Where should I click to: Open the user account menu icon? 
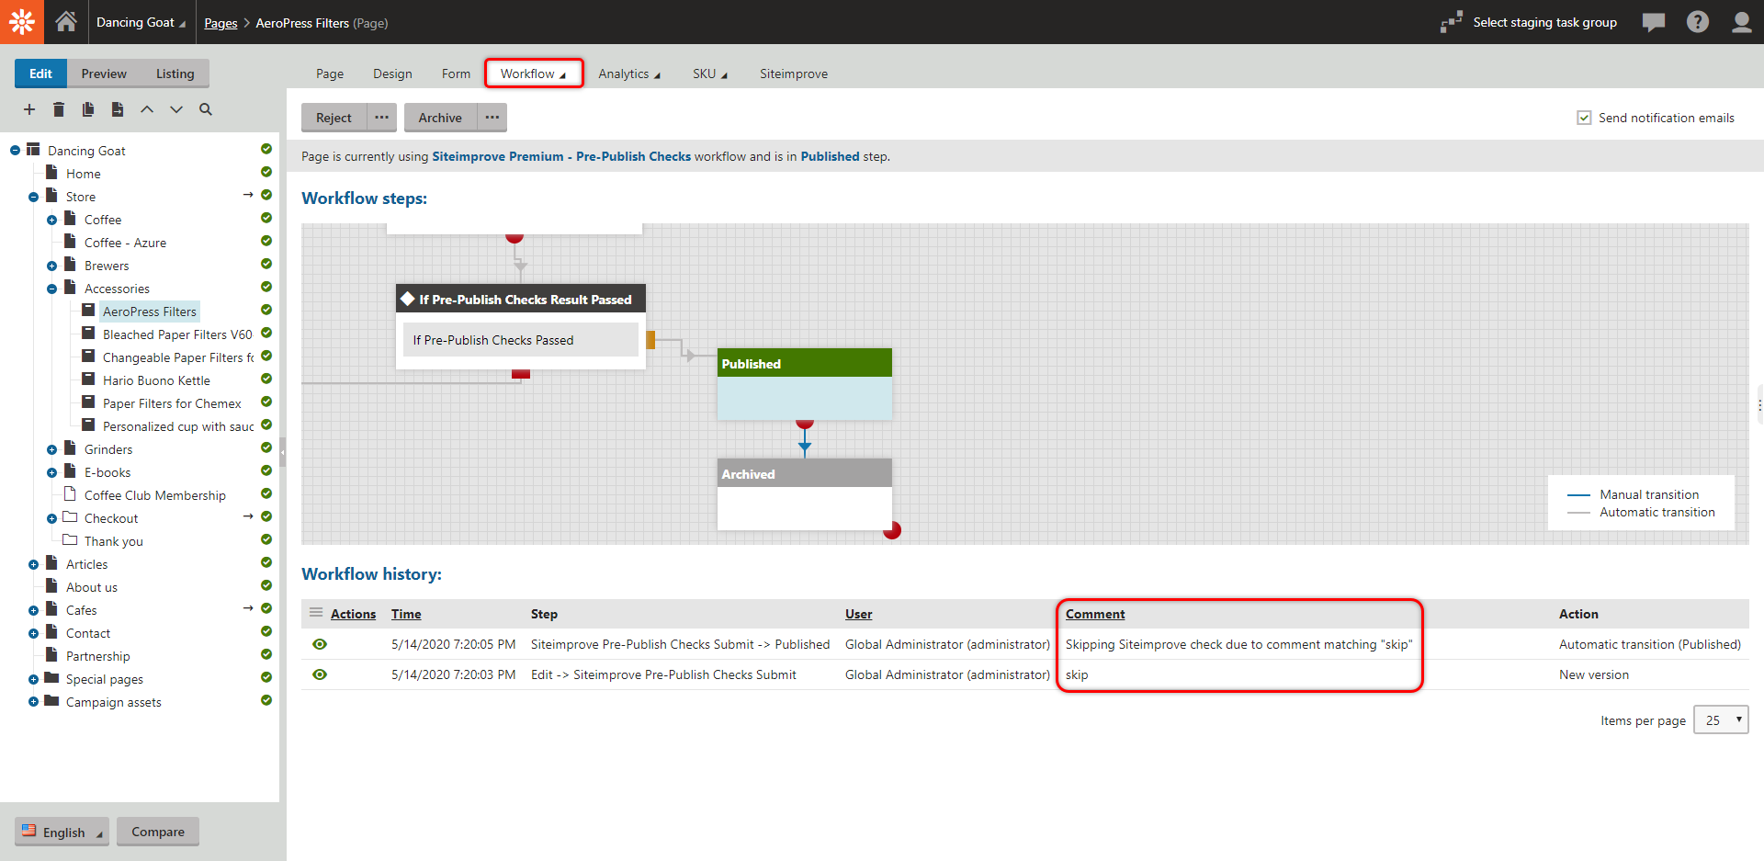click(x=1742, y=22)
